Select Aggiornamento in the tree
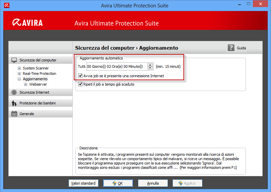The height and width of the screenshot is (192, 271). click(35, 79)
